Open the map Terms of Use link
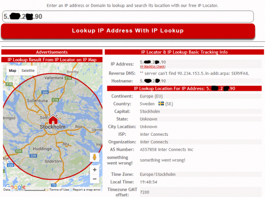This screenshot has width=265, height=197. tap(59, 190)
